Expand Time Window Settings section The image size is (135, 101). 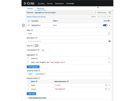pos(36,98)
